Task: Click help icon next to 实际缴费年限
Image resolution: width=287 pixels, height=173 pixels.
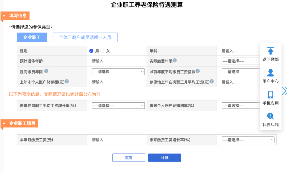Action: coord(175,60)
